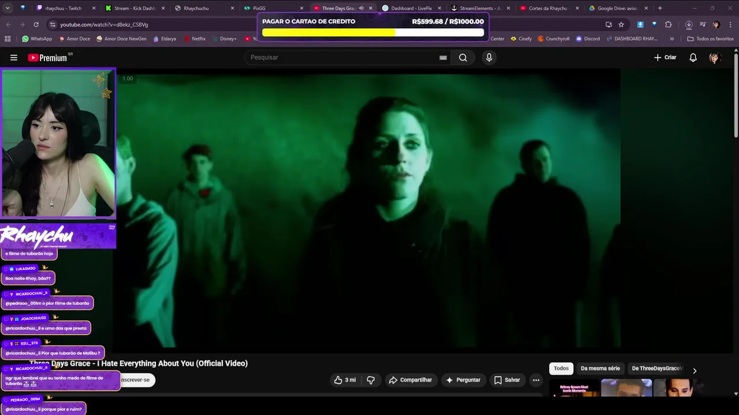Open browser extensions puzzle icon
The image size is (739, 415).
(668, 25)
